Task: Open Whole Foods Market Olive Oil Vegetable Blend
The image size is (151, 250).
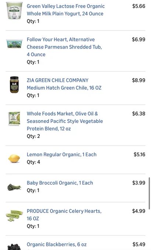Action: click(65, 121)
